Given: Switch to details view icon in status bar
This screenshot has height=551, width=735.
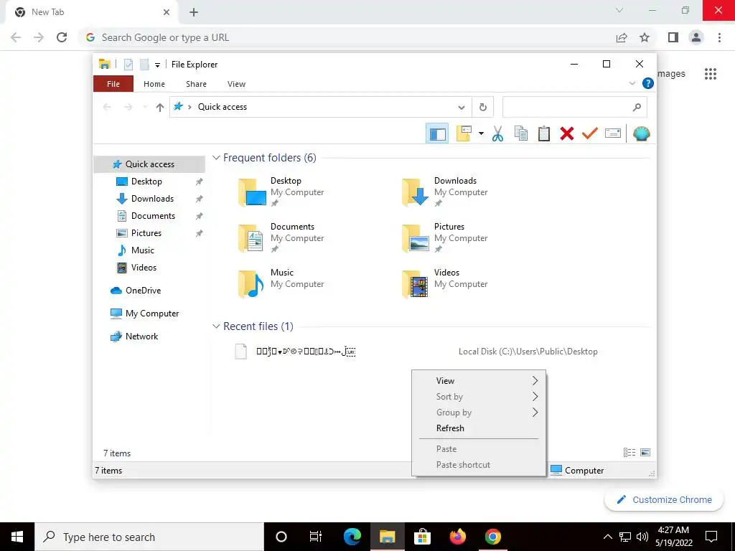Looking at the screenshot, I should tap(629, 453).
